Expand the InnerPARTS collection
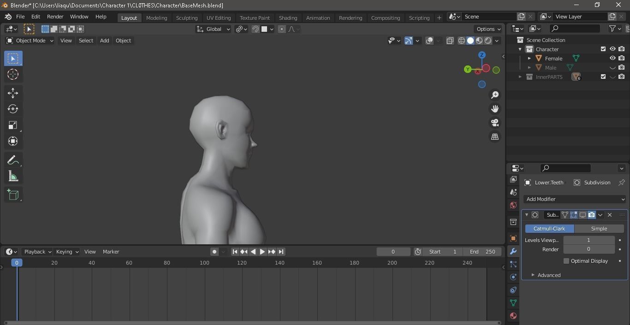 [520, 77]
